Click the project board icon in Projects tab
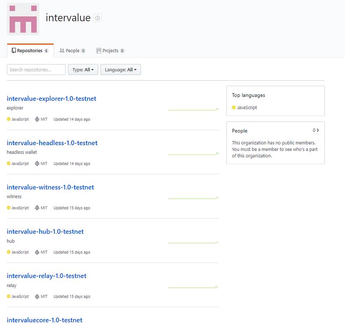The image size is (345, 327). pos(99,50)
